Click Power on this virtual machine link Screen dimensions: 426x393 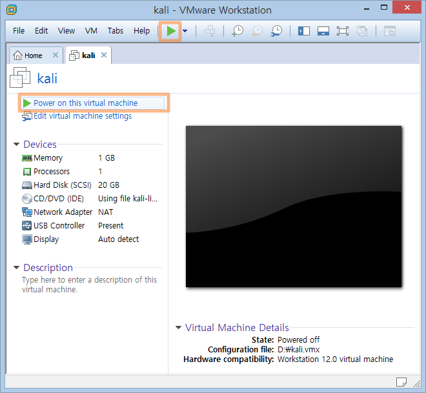(x=86, y=103)
